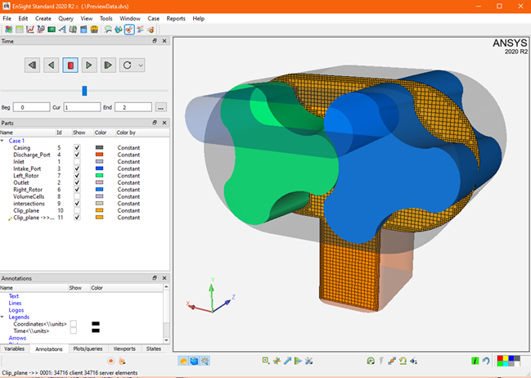Click the query question-mark icon
531x378 pixels.
click(x=41, y=29)
